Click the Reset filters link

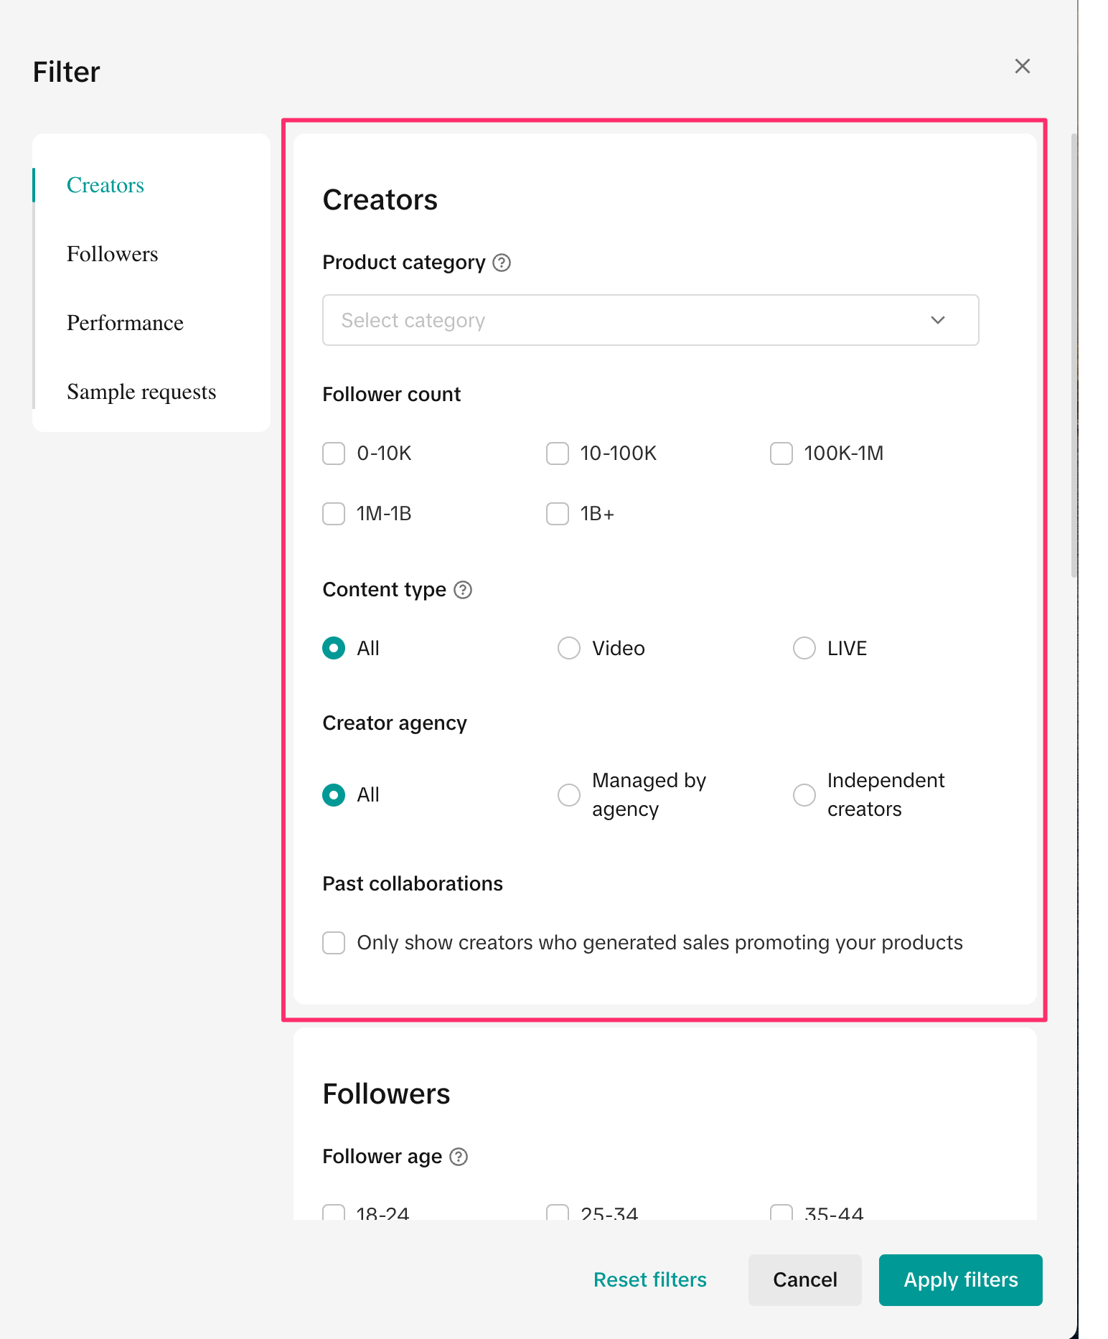coord(649,1280)
